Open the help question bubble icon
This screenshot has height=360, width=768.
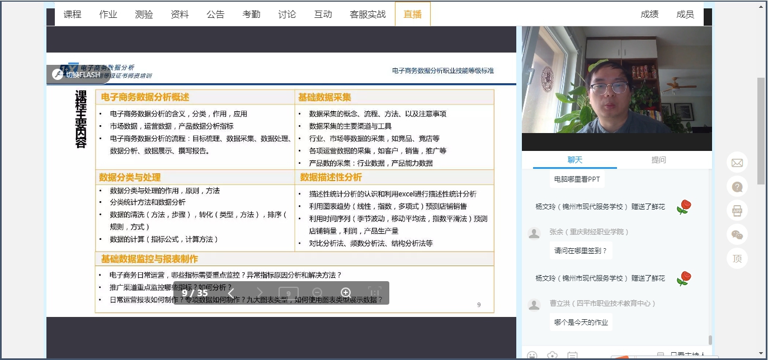tap(737, 187)
